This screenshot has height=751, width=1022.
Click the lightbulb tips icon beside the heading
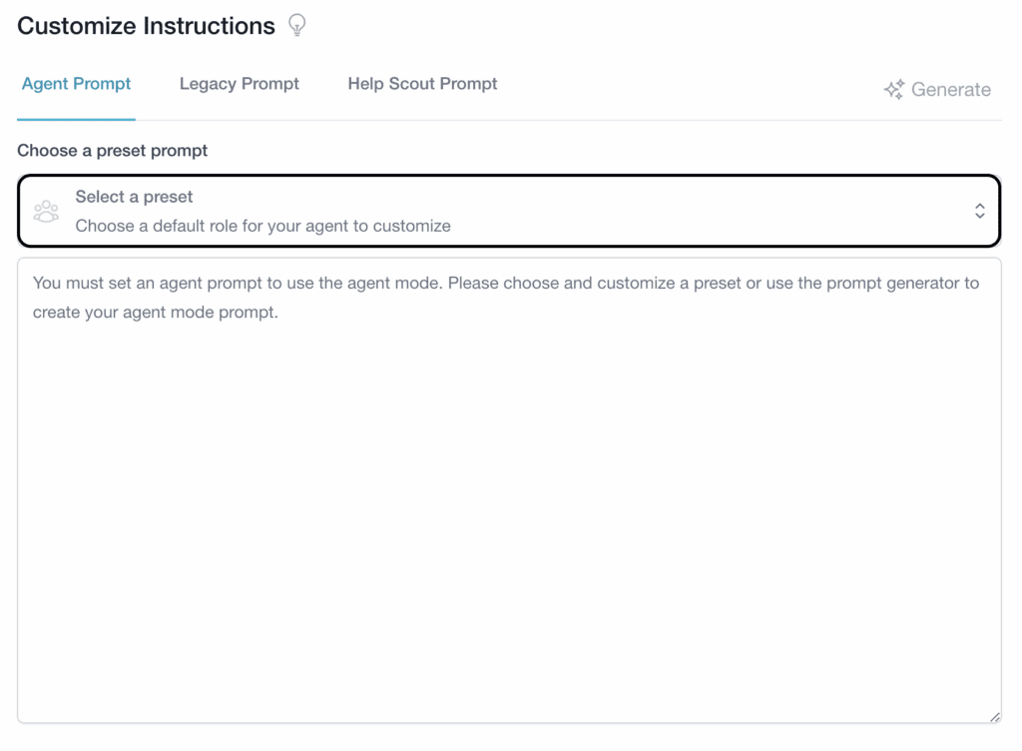(296, 26)
